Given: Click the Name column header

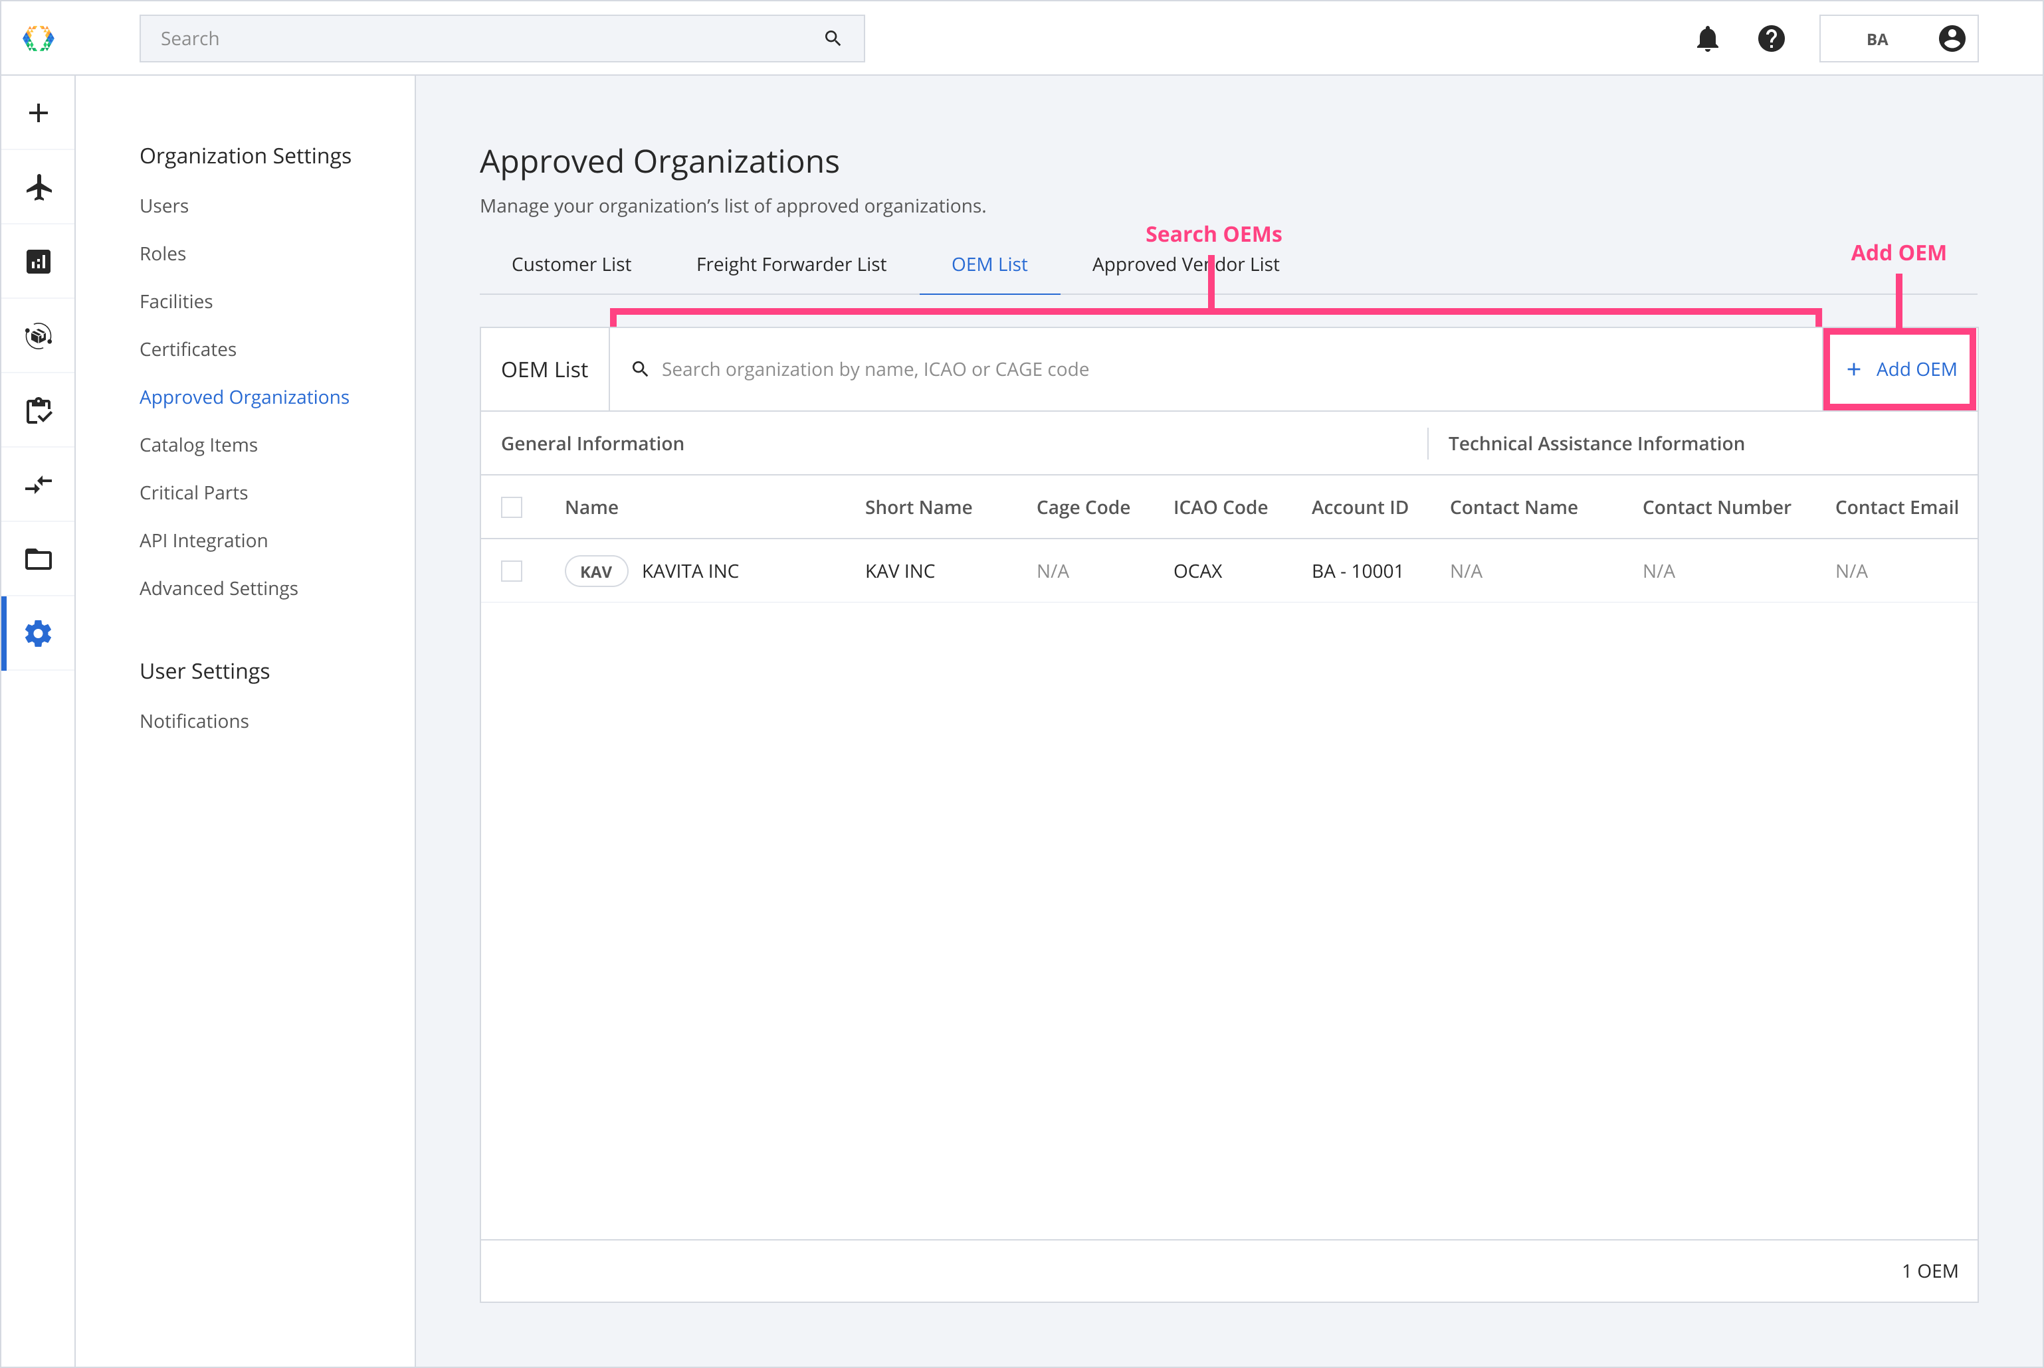Looking at the screenshot, I should (591, 508).
